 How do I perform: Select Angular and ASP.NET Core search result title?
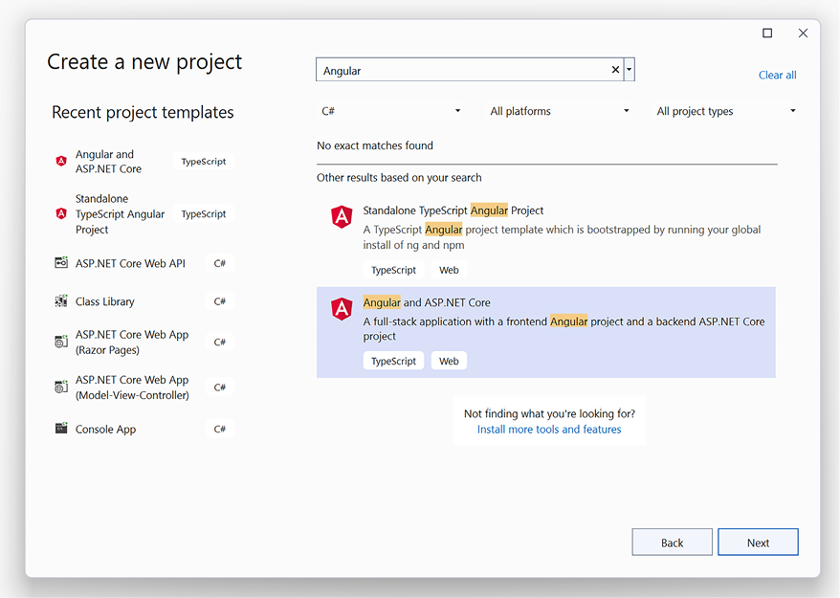[427, 302]
